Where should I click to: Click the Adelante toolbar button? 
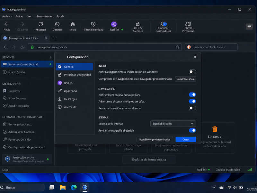coord(22,26)
